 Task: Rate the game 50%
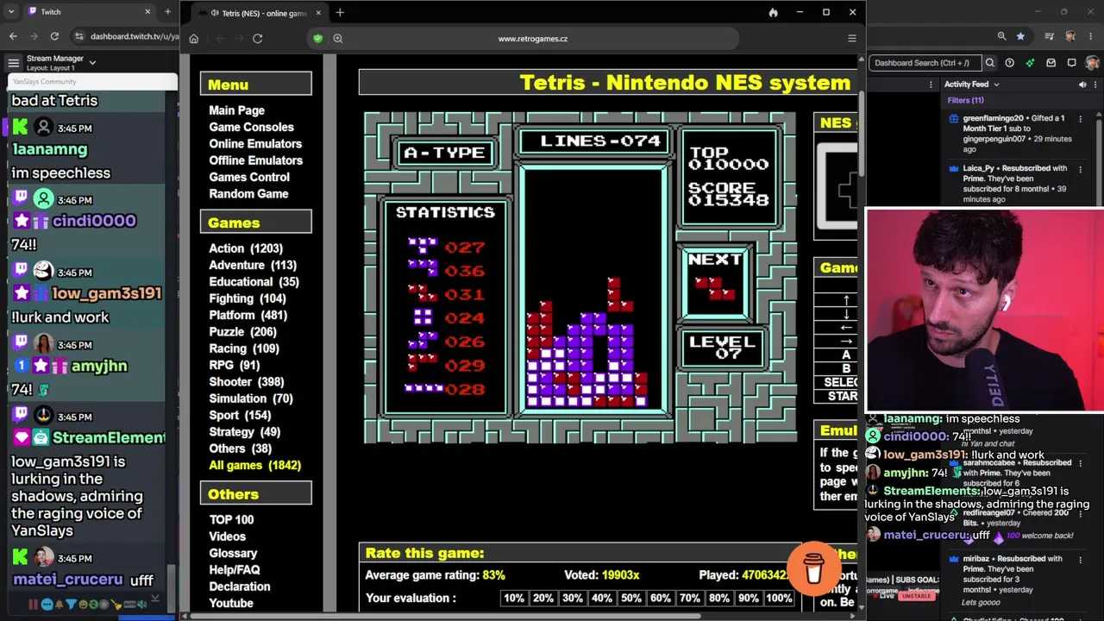[x=631, y=599]
